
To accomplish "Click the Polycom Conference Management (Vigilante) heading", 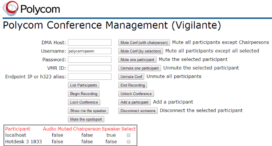I will 112,25.
